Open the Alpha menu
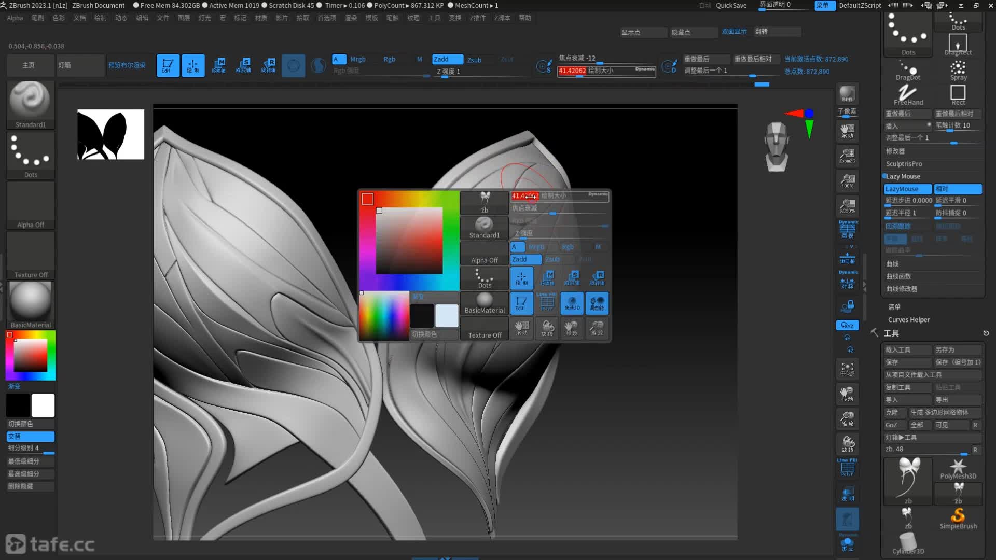The height and width of the screenshot is (560, 996). click(15, 18)
